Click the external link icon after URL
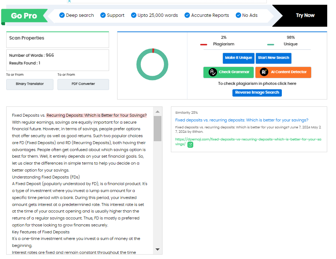 190,144
